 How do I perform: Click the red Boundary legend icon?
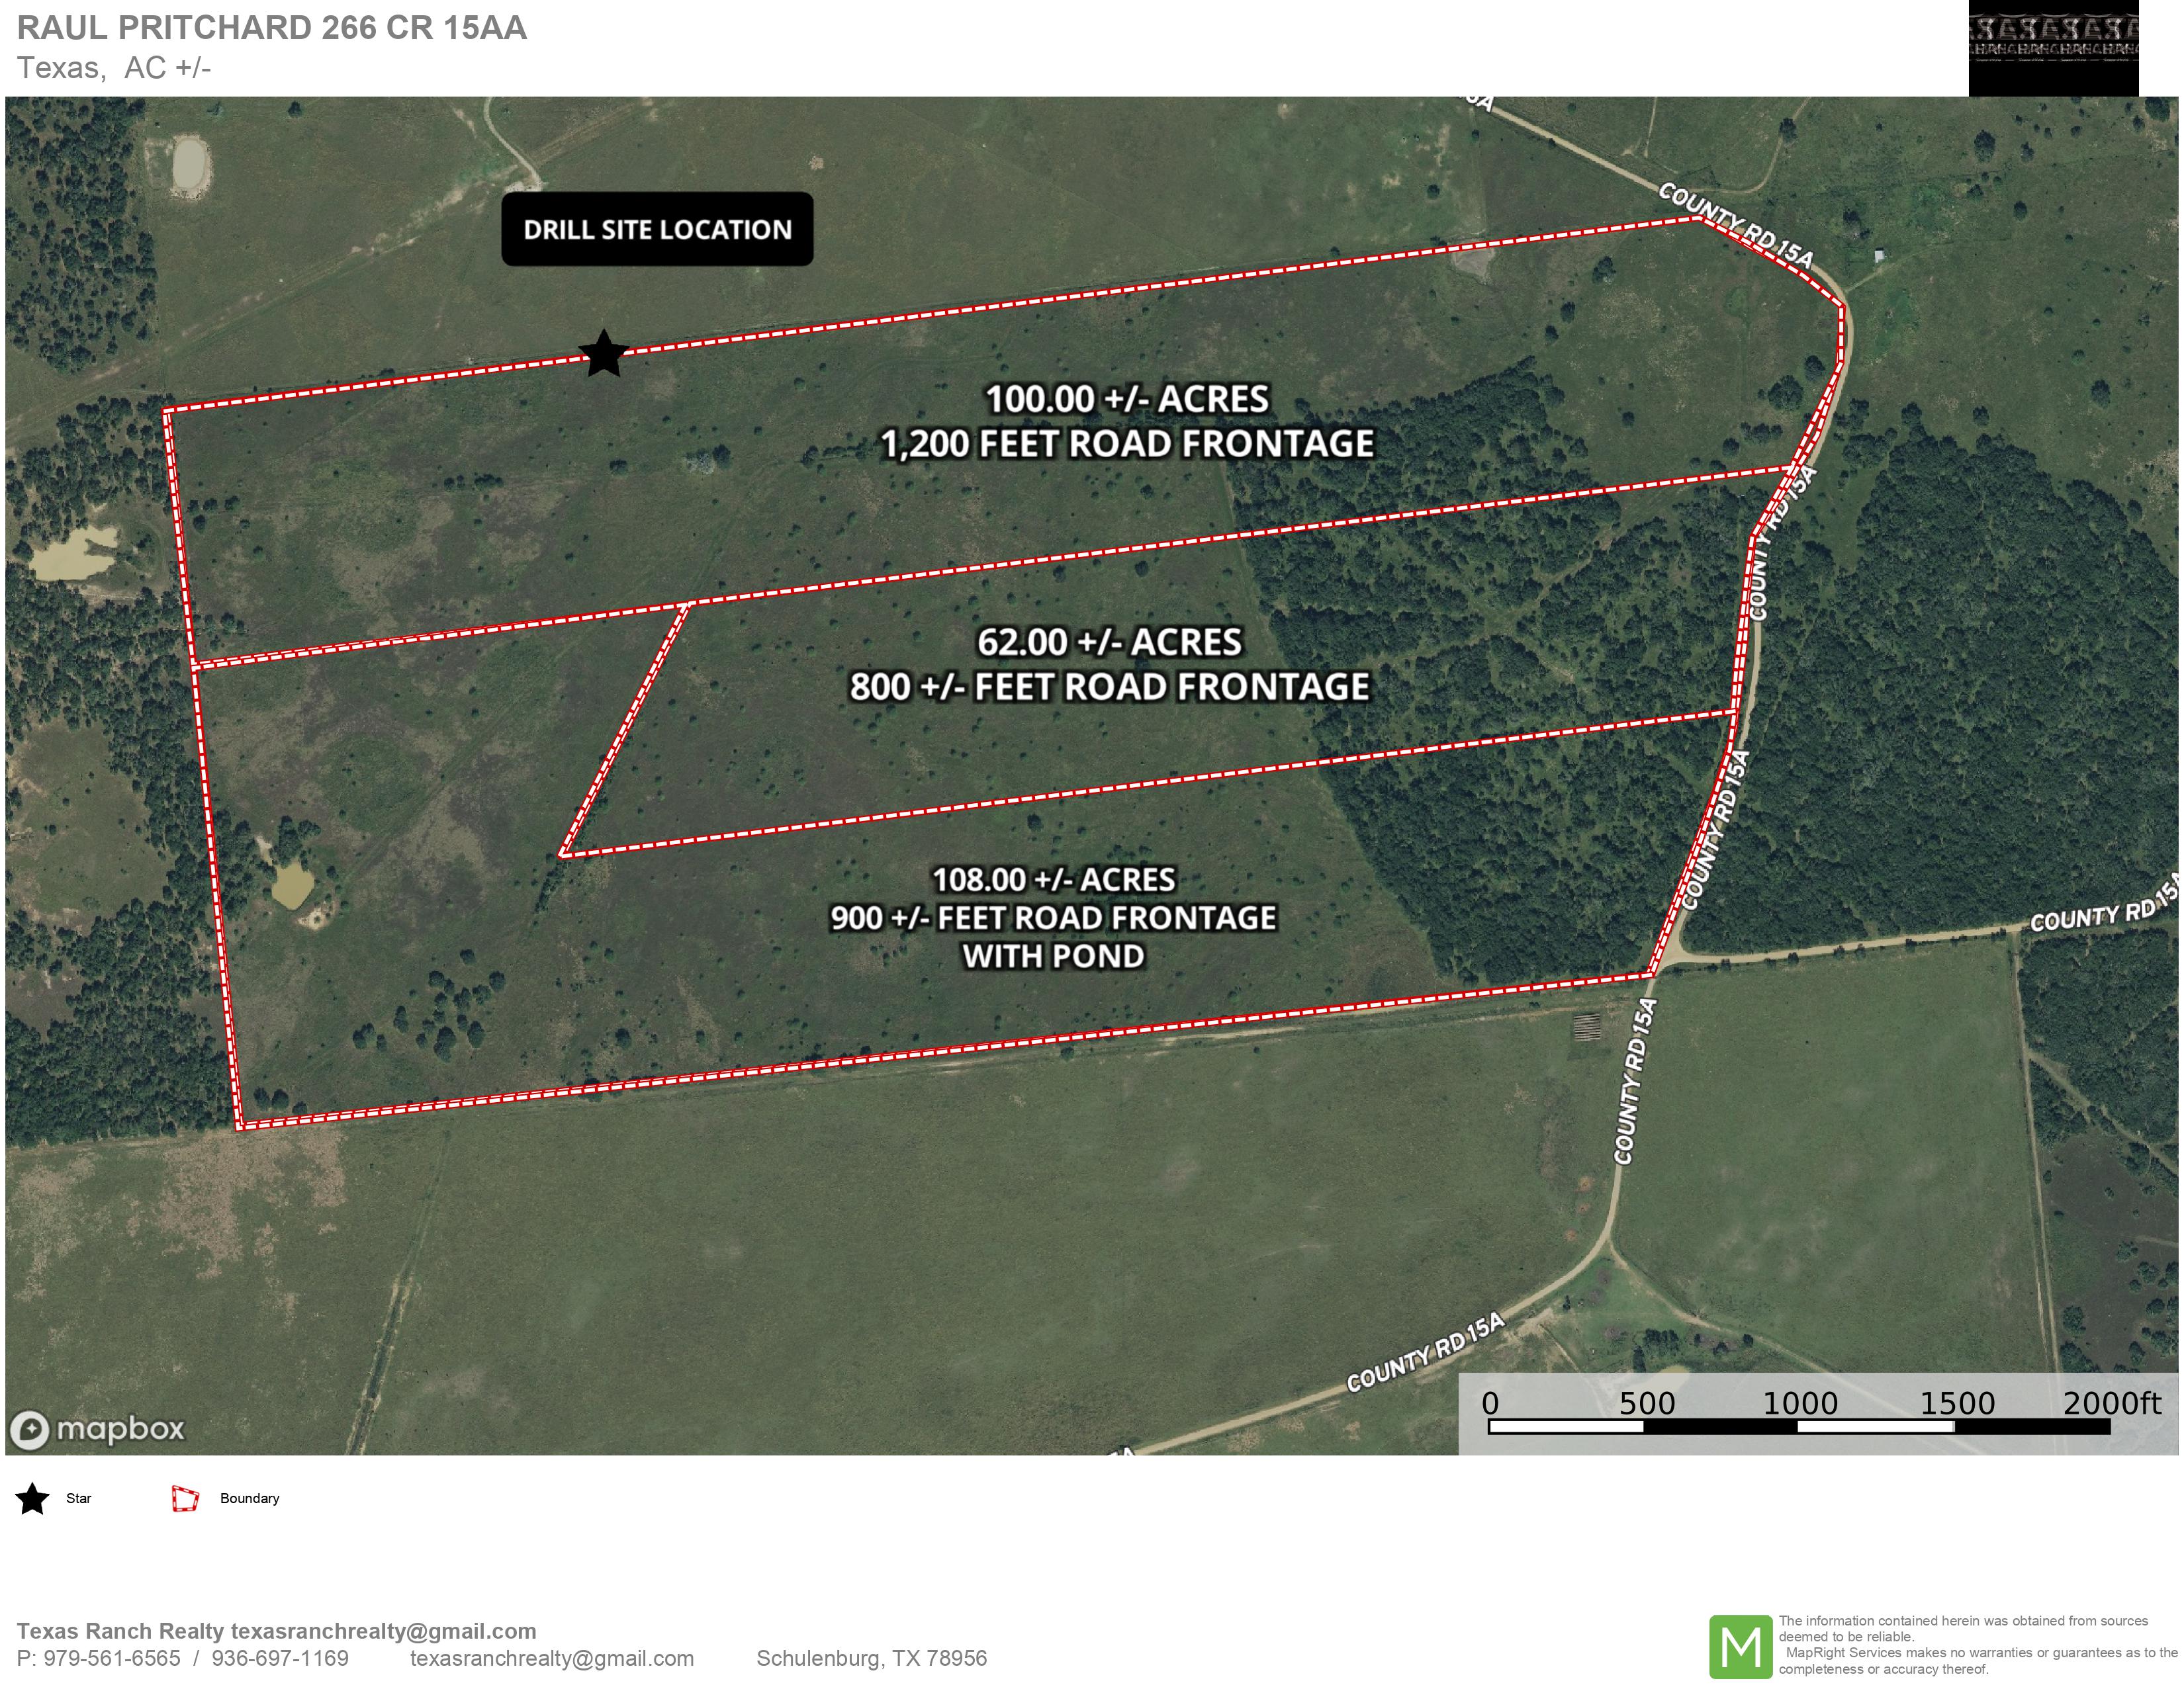[x=185, y=1498]
